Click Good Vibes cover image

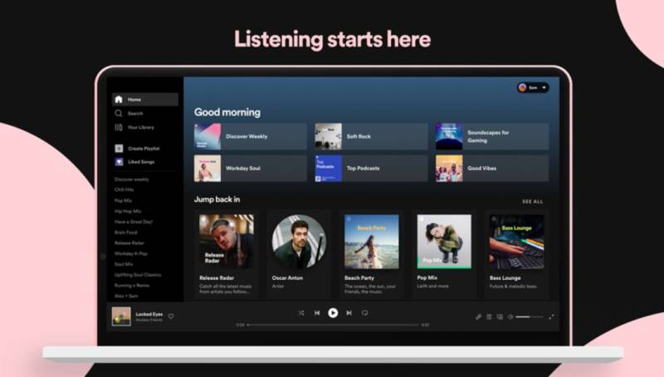coord(449,169)
